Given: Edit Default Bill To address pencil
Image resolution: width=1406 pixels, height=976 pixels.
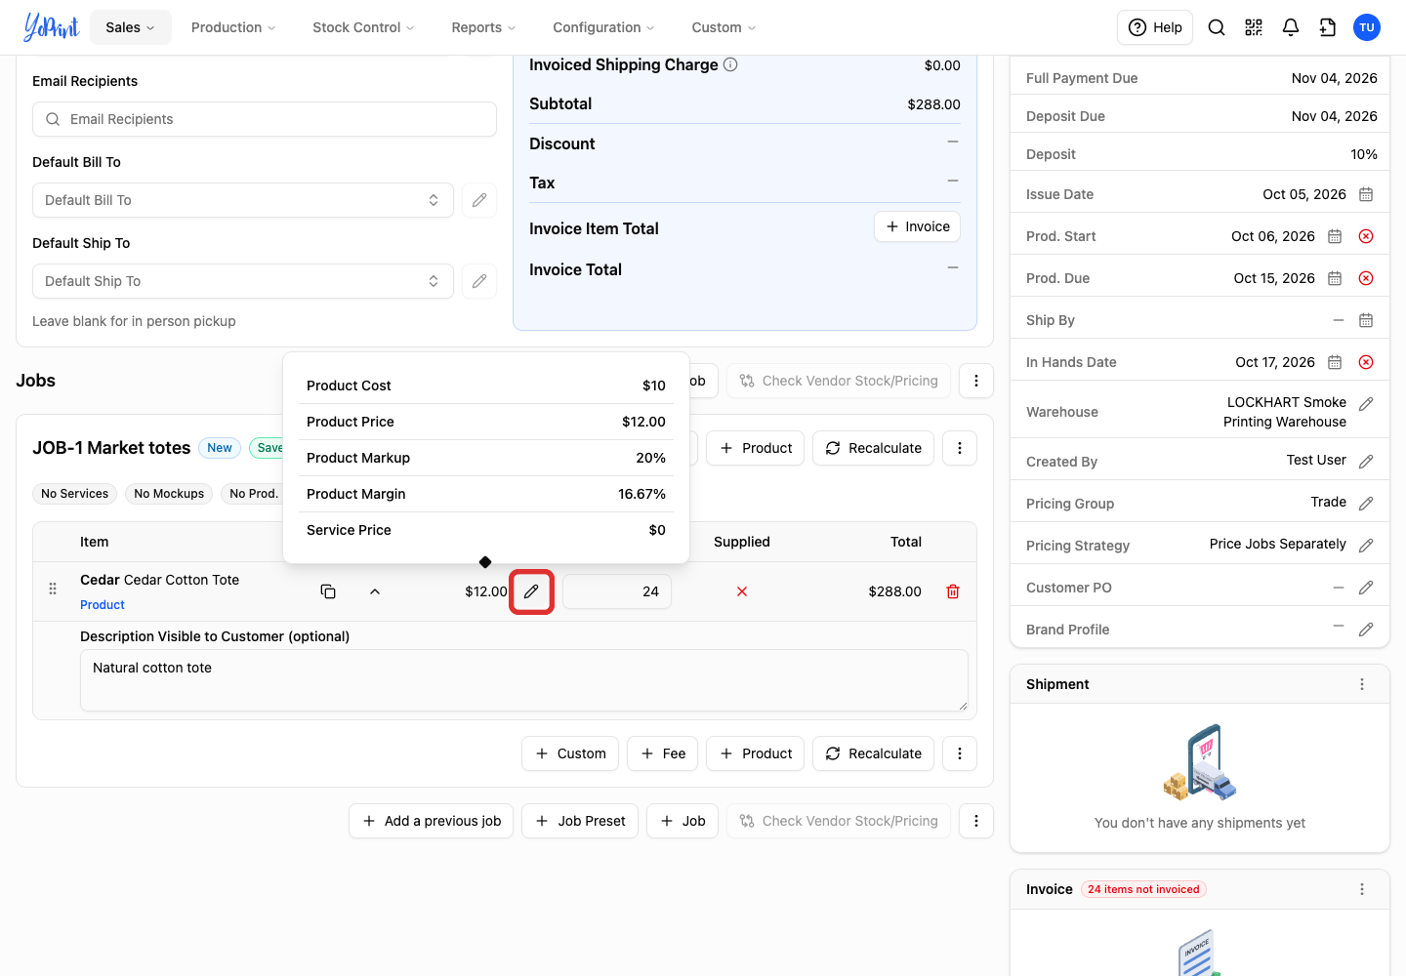Looking at the screenshot, I should [x=479, y=200].
